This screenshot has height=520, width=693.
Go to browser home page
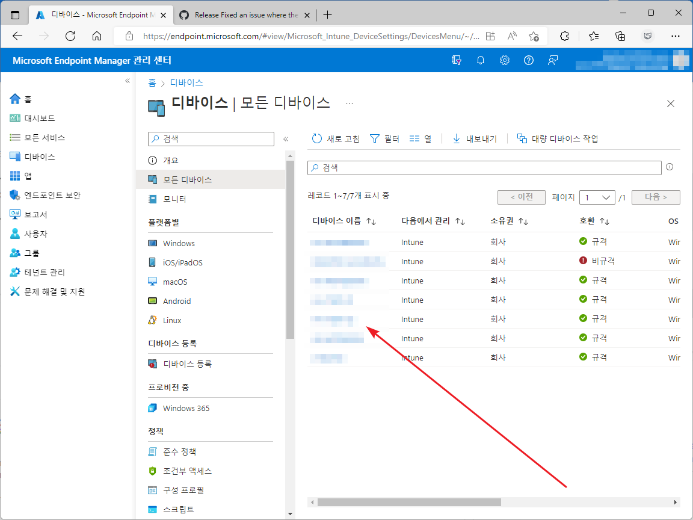tap(97, 36)
